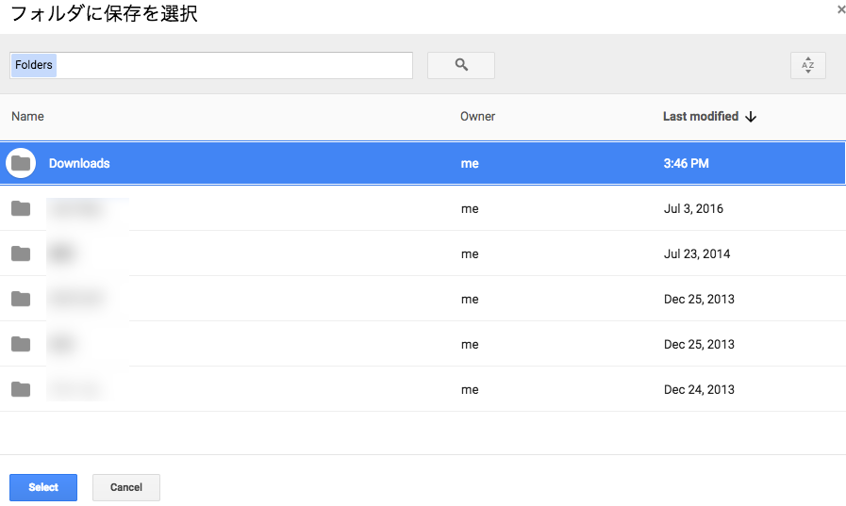This screenshot has height=506, width=846.
Task: Click the Downloads folder icon
Action: click(x=21, y=163)
